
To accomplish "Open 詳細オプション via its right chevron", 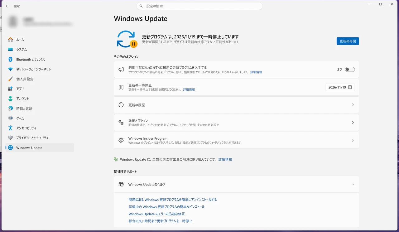I will click(353, 123).
